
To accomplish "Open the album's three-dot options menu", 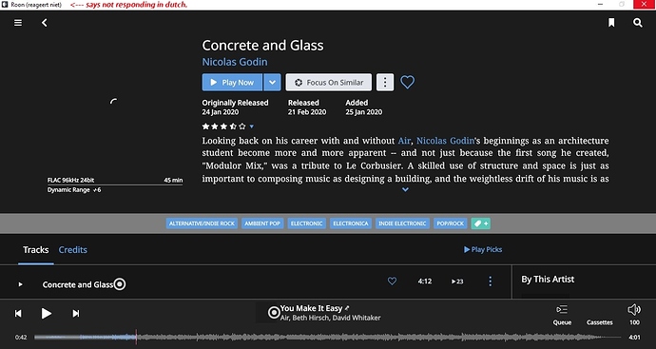I will point(385,83).
